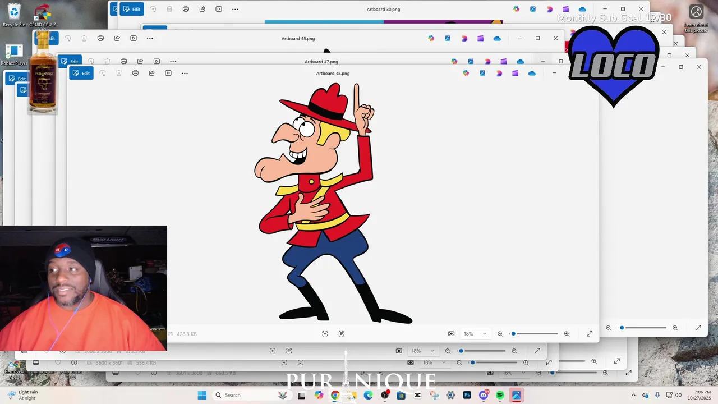Viewport: 718px width, 404px height.
Task: Click the 428.8 KB file size text
Action: (x=187, y=334)
